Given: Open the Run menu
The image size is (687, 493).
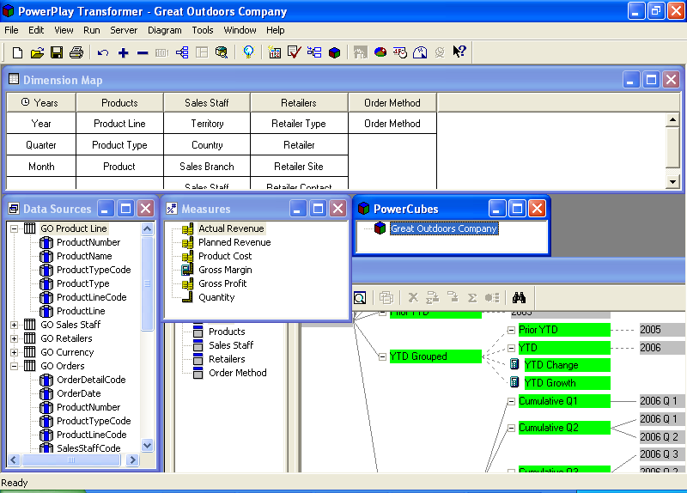Looking at the screenshot, I should pyautogui.click(x=92, y=30).
